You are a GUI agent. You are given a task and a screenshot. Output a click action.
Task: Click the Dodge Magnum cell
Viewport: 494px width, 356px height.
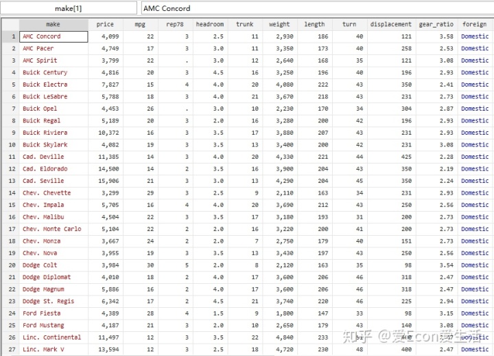click(54, 289)
